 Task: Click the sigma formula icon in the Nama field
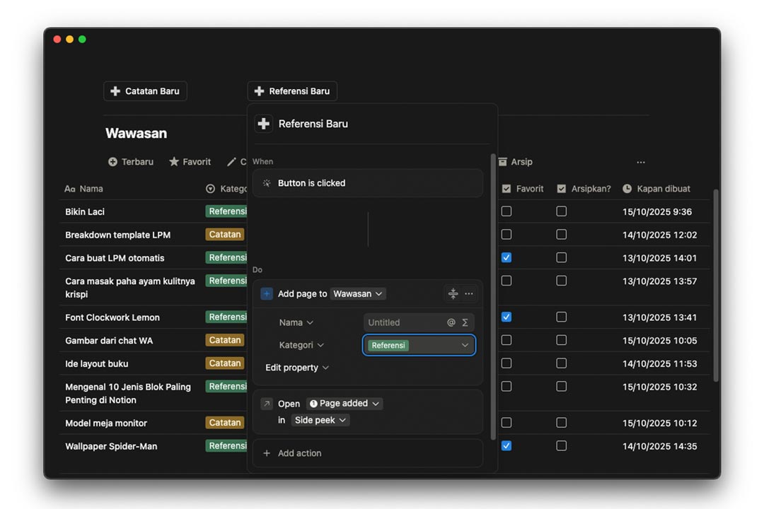tap(465, 322)
